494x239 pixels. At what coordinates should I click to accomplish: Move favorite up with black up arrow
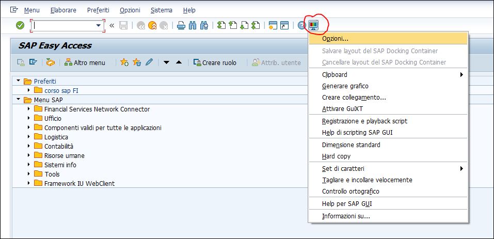(179, 62)
